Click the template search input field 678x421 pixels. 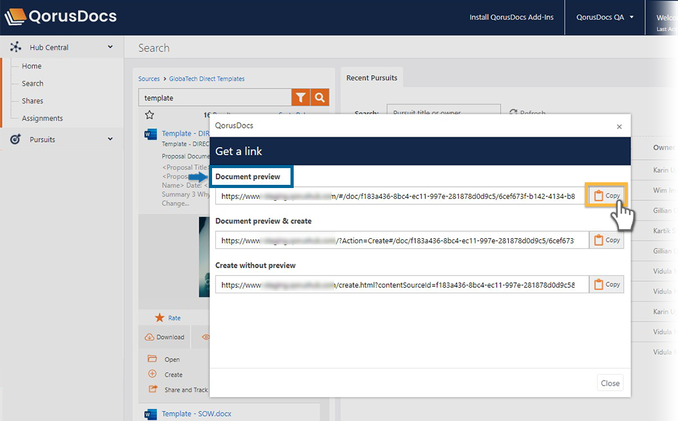(215, 98)
